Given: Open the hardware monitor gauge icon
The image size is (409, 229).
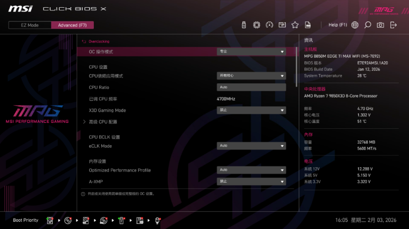Looking at the screenshot, I should [x=269, y=25].
